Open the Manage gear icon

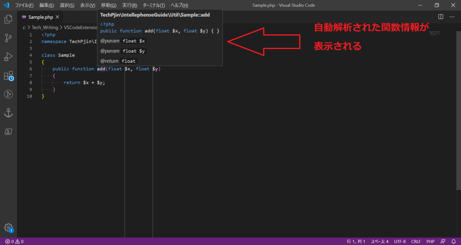tap(8, 227)
